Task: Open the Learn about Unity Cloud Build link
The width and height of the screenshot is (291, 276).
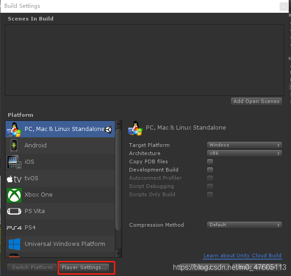Action: (x=242, y=255)
